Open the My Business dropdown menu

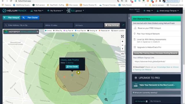point(55,11)
